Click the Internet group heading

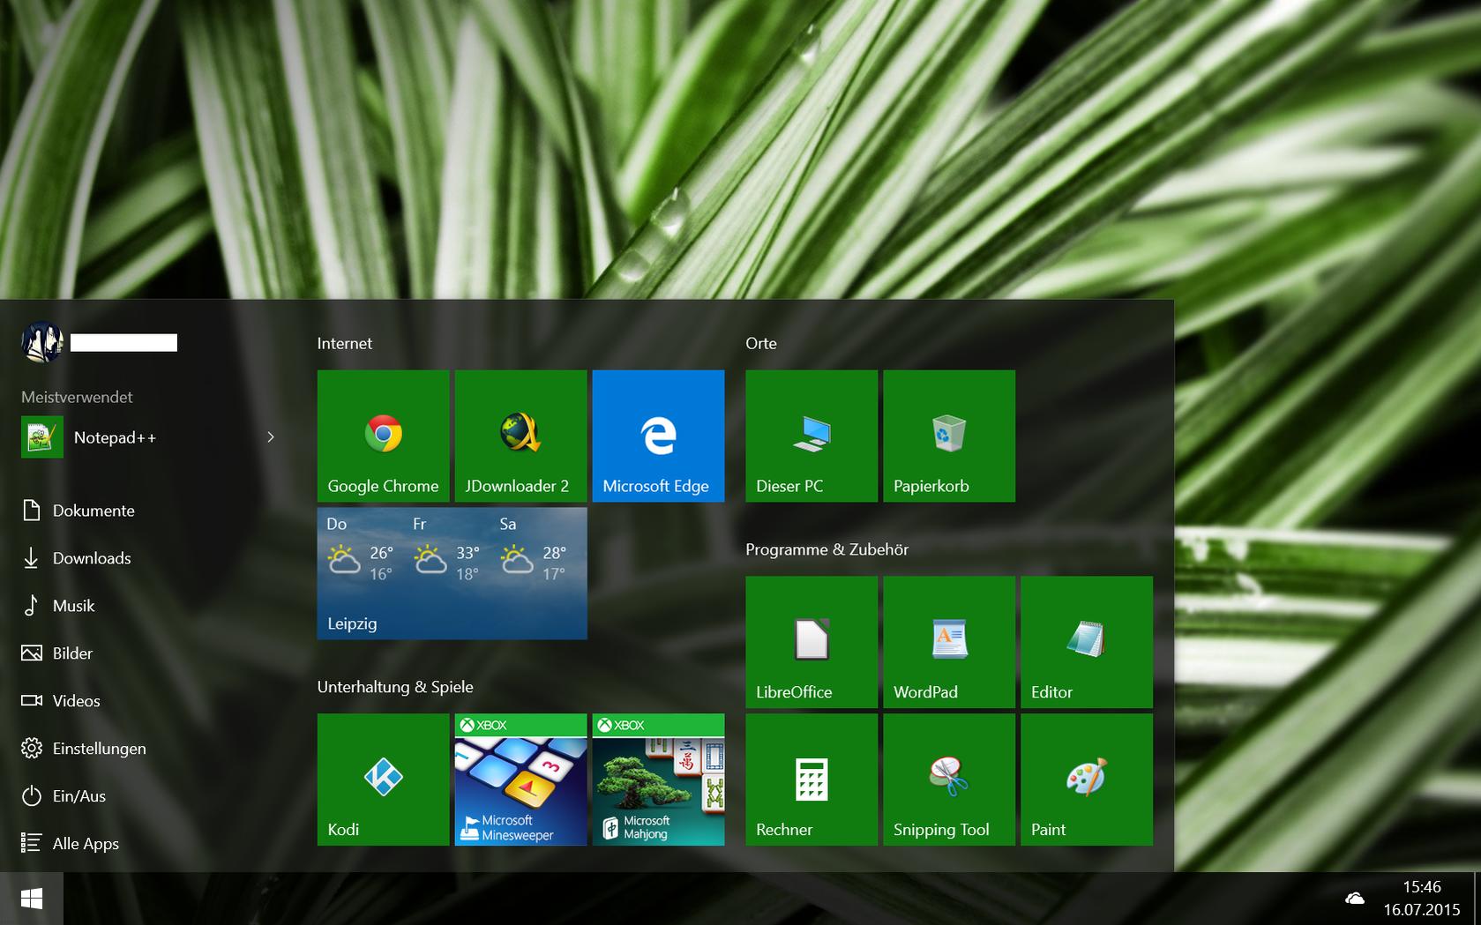(345, 343)
